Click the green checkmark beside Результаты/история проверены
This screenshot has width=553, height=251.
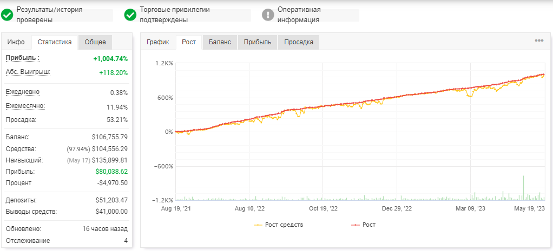[x=7, y=15]
